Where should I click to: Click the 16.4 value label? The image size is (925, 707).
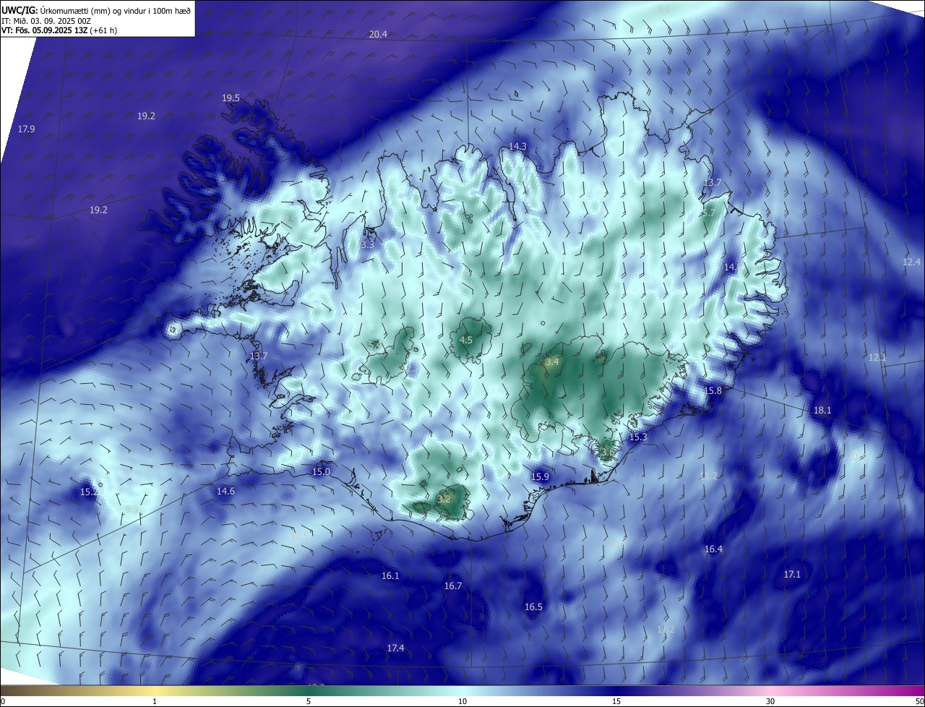[x=713, y=549]
